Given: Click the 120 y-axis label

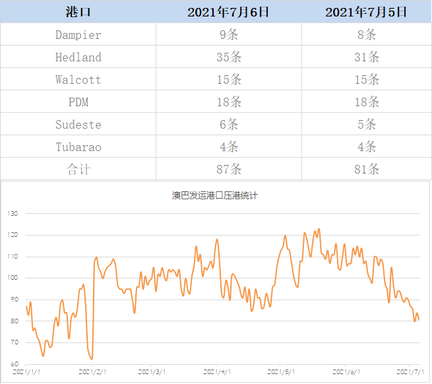Looking at the screenshot, I should [x=13, y=235].
